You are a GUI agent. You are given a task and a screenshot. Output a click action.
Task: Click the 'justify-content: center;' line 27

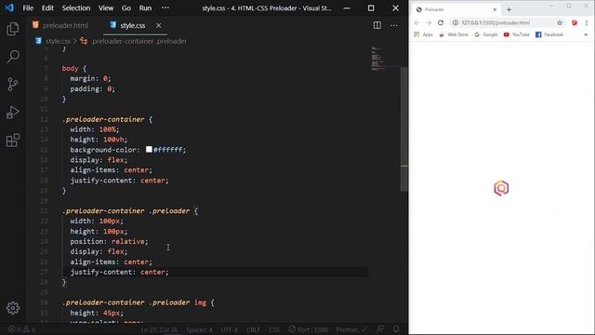click(x=119, y=272)
